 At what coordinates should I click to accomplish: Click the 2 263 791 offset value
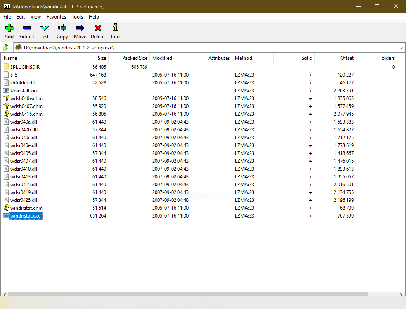click(x=343, y=91)
